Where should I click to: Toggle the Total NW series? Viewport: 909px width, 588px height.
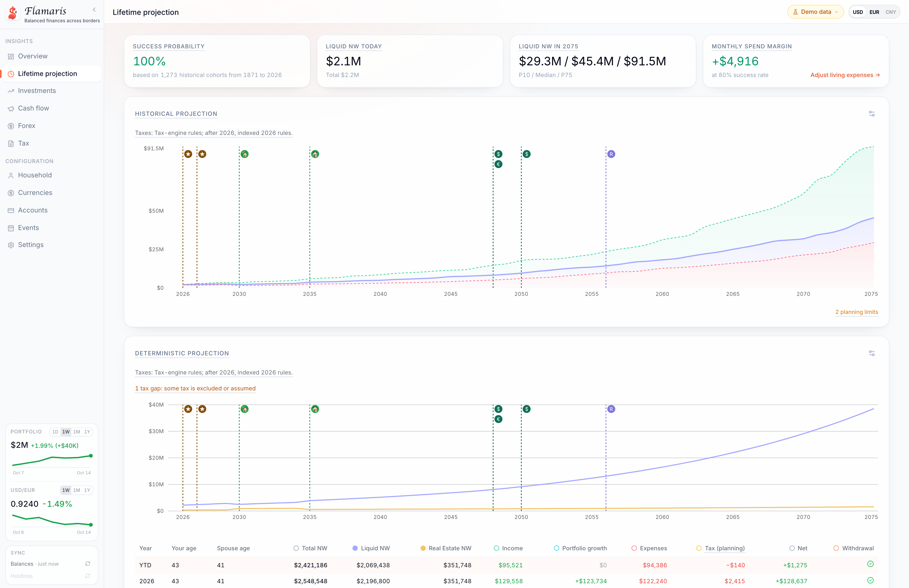[x=310, y=548]
